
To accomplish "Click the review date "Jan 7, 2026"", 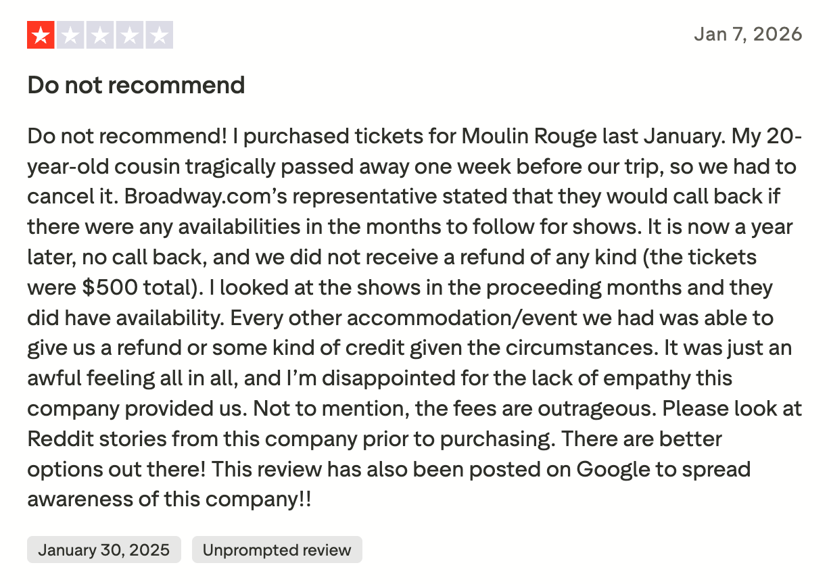I will [748, 34].
